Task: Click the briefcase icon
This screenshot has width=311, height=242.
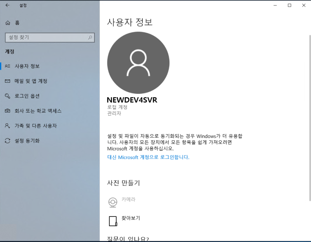Action: [7, 111]
